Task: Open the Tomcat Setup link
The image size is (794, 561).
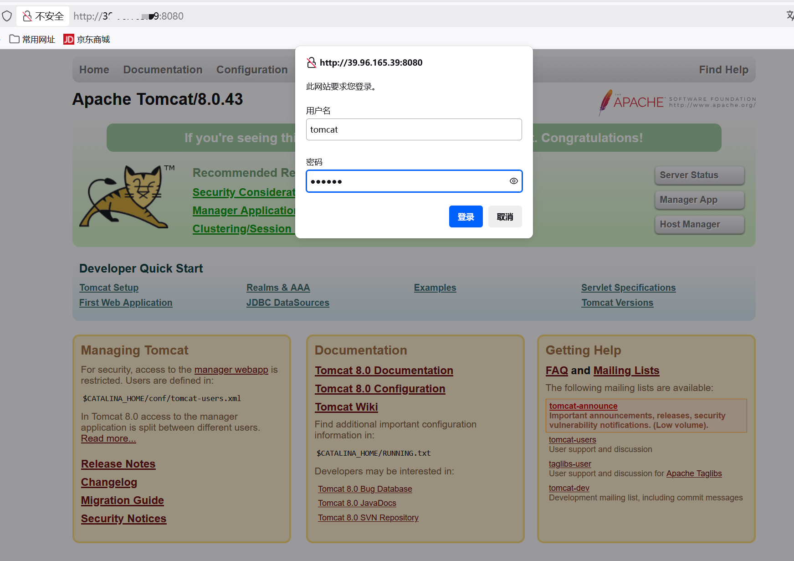Action: pyautogui.click(x=109, y=288)
